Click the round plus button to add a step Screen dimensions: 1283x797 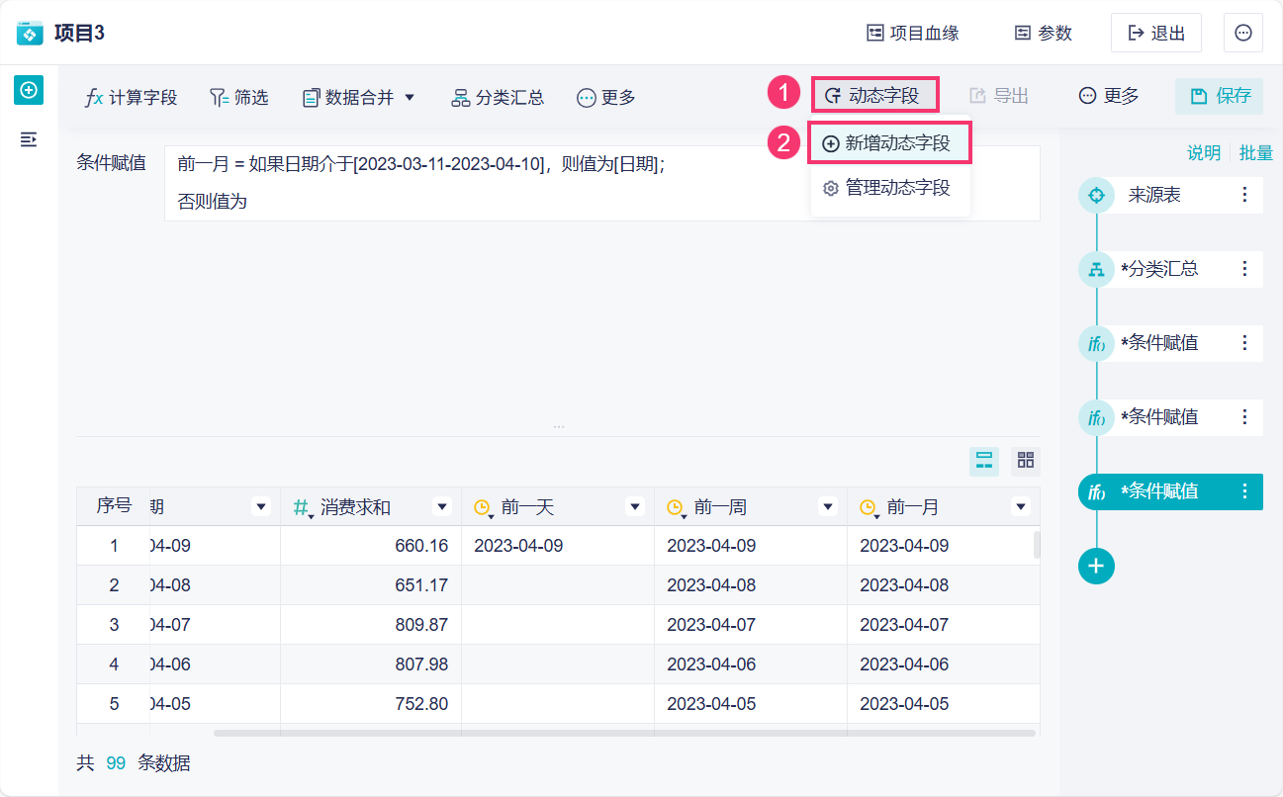(1096, 566)
